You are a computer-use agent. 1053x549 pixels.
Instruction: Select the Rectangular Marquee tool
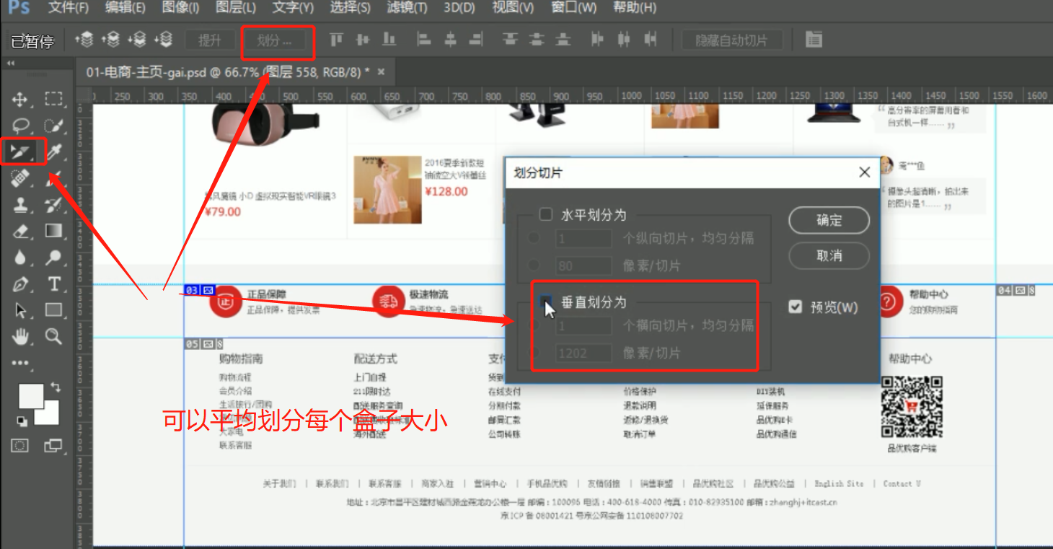click(x=53, y=99)
